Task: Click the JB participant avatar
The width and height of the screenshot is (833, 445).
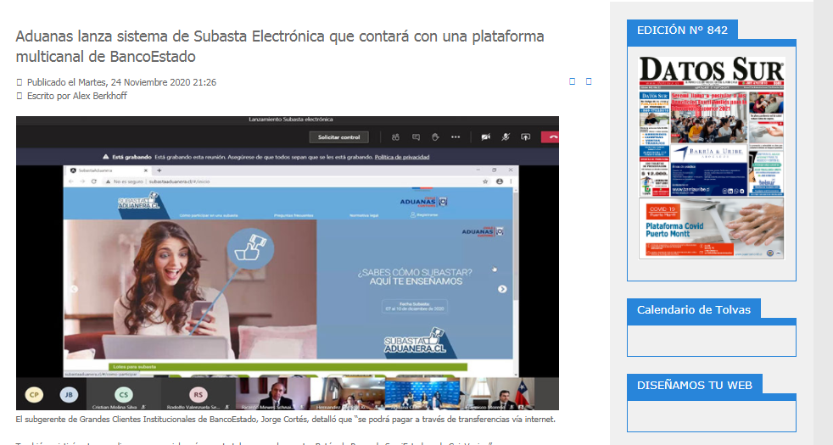Action: [x=69, y=394]
